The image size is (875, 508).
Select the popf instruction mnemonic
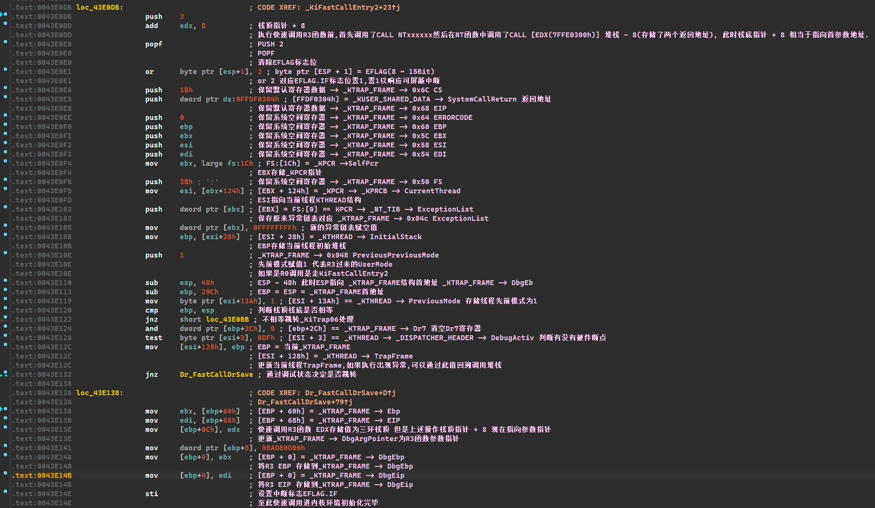154,44
